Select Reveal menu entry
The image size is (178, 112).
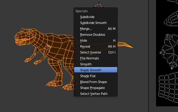(96, 46)
